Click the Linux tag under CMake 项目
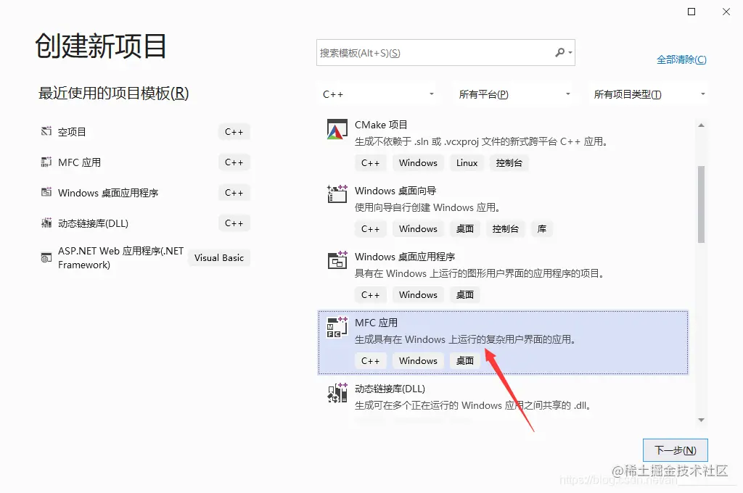This screenshot has height=493, width=743. pos(467,162)
